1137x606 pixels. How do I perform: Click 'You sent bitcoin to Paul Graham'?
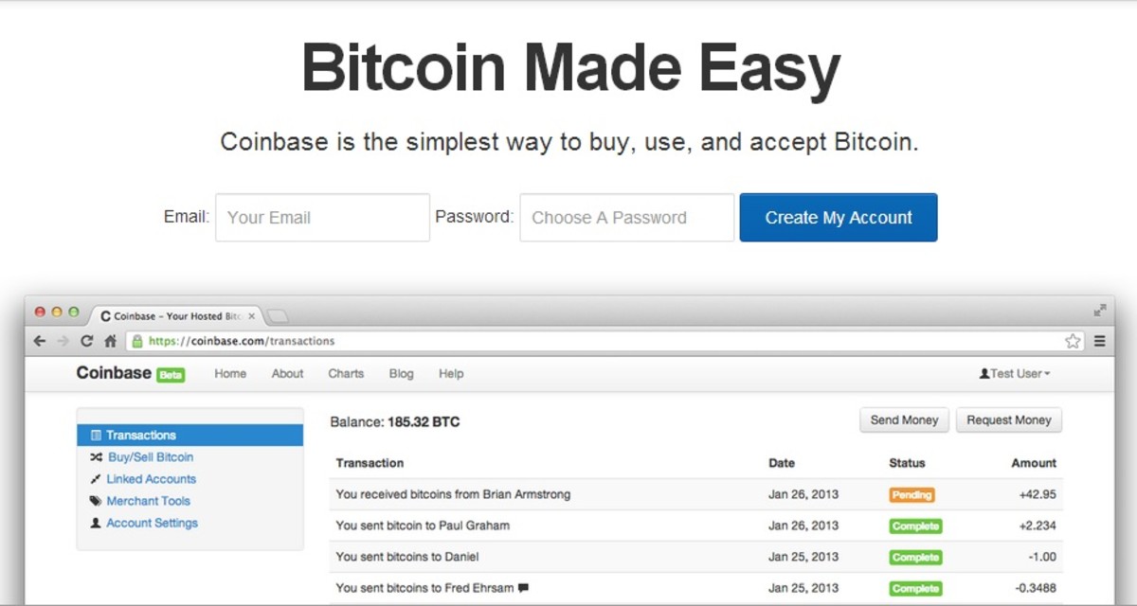click(x=423, y=526)
